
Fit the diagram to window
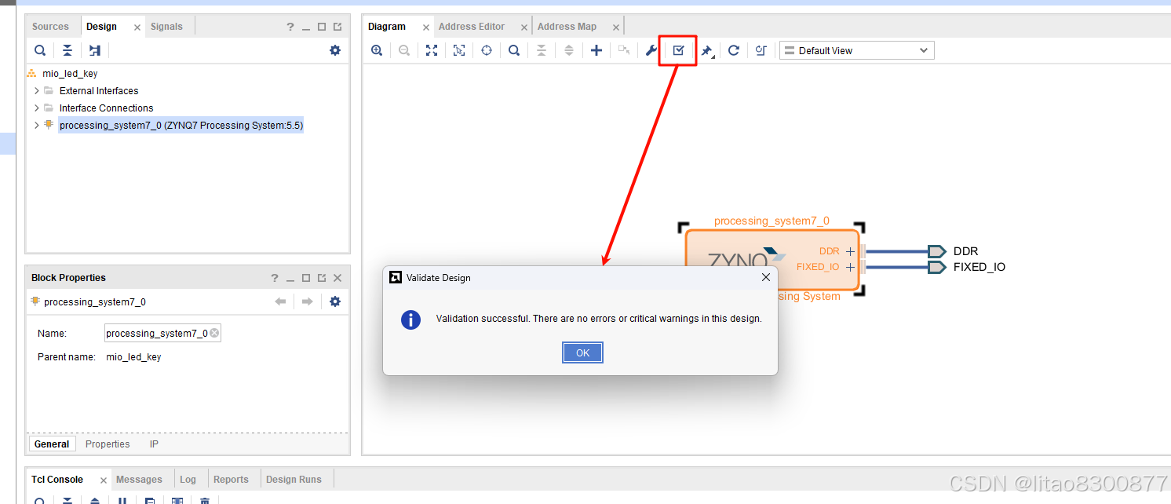(432, 50)
